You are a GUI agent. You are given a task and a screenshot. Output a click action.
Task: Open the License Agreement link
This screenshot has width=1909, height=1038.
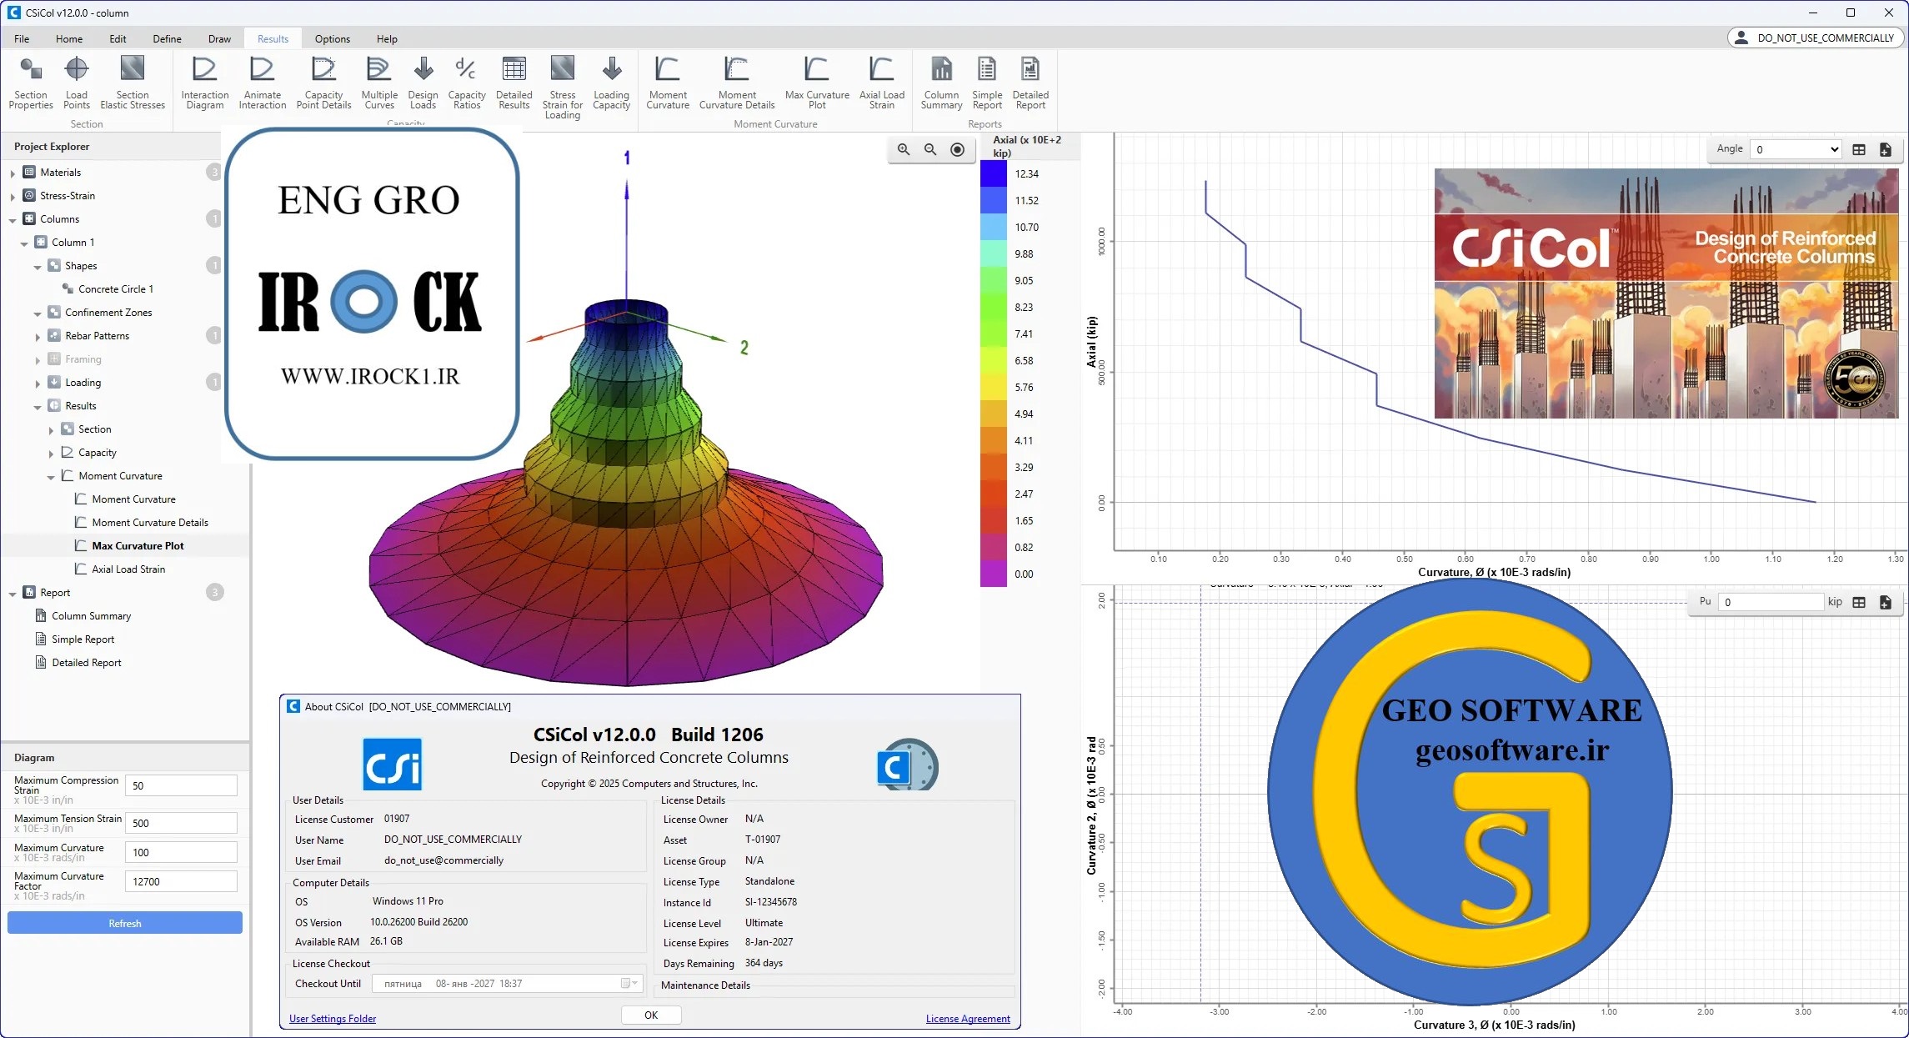[967, 1018]
